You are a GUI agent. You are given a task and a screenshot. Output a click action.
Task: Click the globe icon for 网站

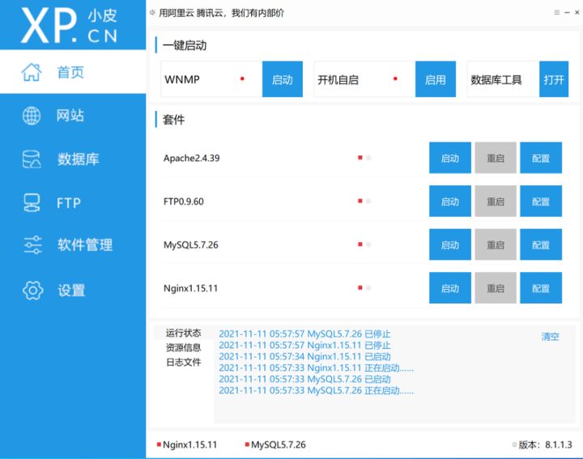point(32,116)
